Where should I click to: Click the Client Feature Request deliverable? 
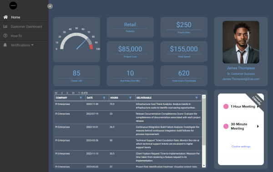coord(167,157)
